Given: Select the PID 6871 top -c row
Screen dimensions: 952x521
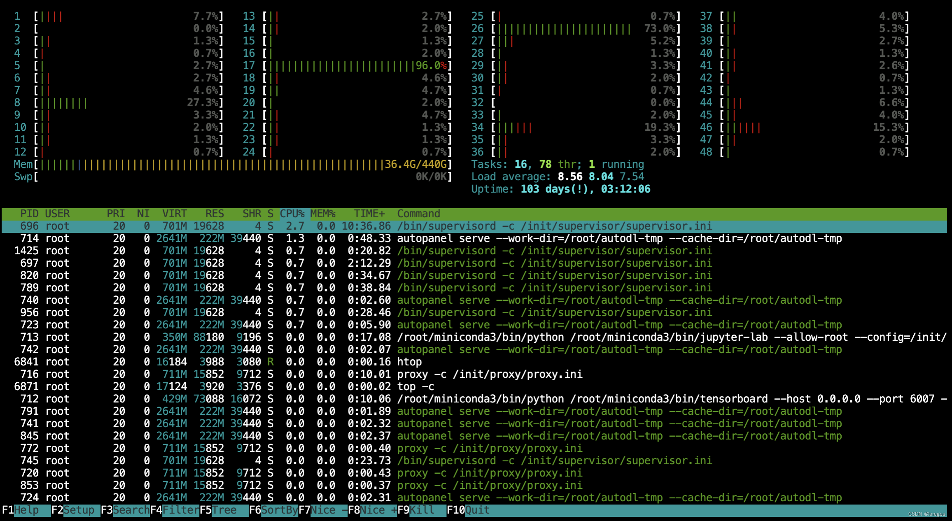Looking at the screenshot, I should (474, 387).
